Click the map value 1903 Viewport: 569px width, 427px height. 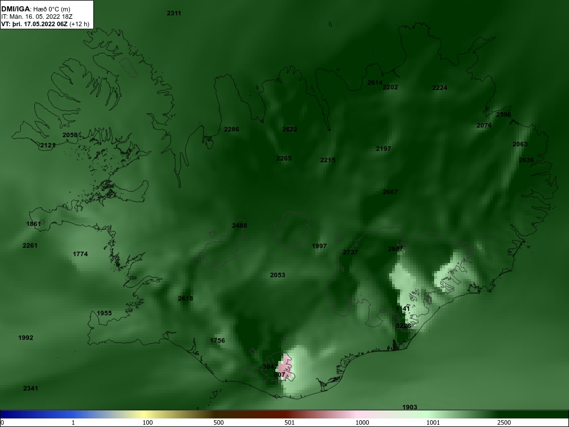[410, 408]
